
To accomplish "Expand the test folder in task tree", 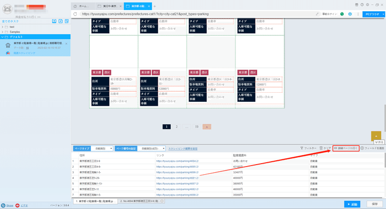I will pyautogui.click(x=2, y=27).
